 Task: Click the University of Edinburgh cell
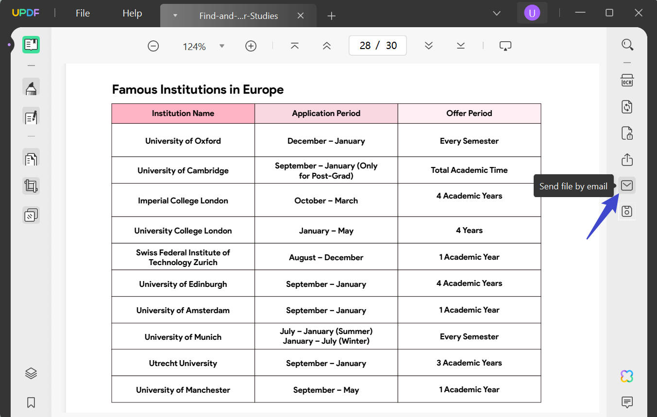pyautogui.click(x=183, y=284)
